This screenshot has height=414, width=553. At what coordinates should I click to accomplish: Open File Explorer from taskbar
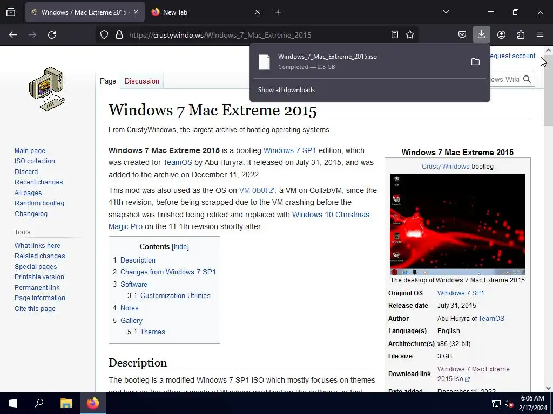tap(66, 403)
